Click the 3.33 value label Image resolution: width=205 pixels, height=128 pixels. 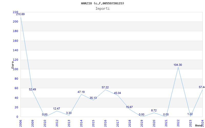[x=69, y=113]
